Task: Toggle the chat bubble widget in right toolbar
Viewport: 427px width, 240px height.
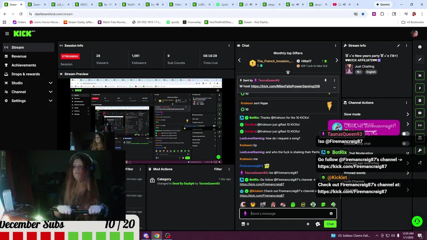Action: point(420,113)
